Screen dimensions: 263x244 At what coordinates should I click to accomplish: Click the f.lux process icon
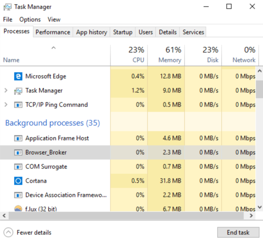point(18,208)
